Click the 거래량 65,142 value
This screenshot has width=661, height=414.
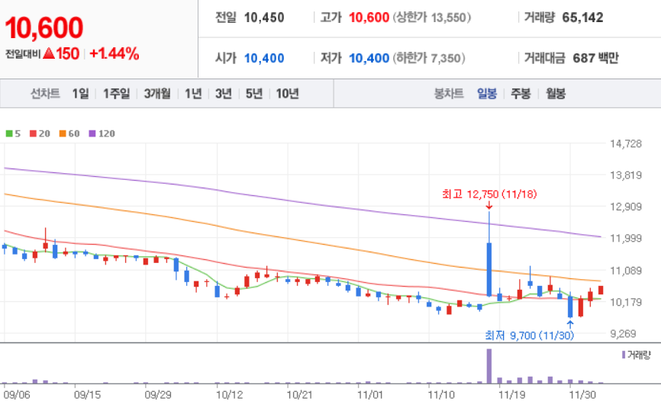click(582, 18)
